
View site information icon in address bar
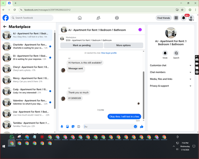coord(21,10)
